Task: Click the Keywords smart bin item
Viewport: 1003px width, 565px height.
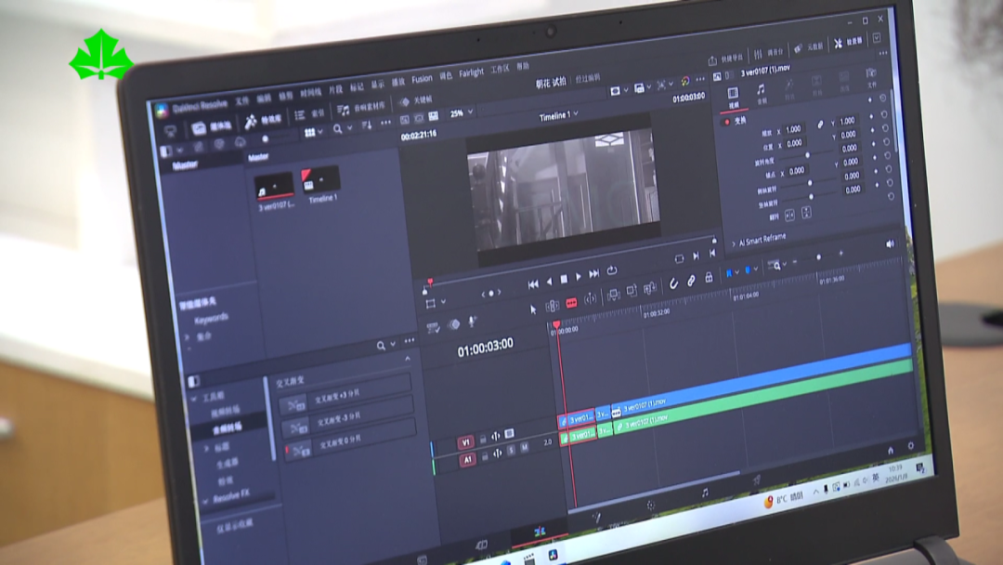Action: pyautogui.click(x=212, y=318)
